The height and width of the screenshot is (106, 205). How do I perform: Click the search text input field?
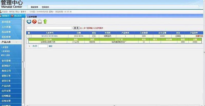click(x=49, y=28)
